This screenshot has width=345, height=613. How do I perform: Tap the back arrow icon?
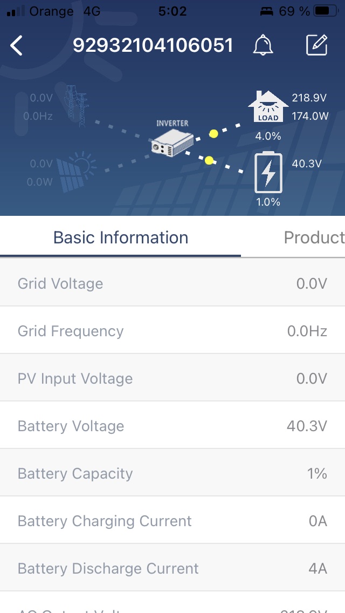pos(17,46)
